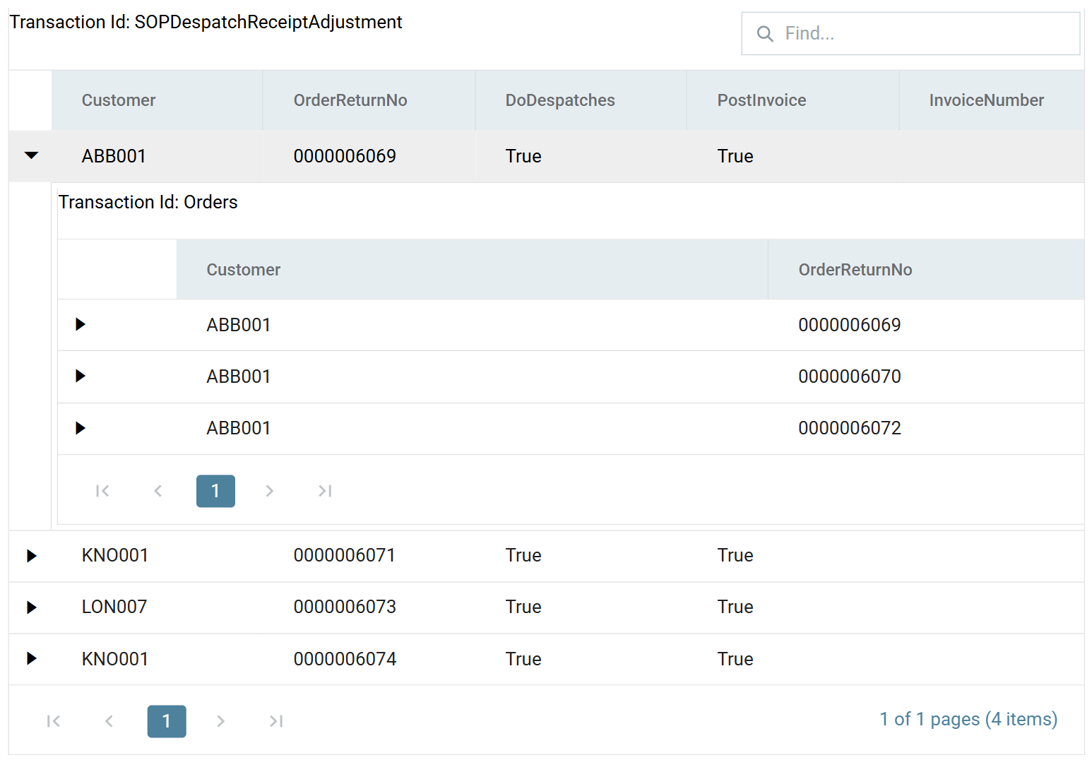This screenshot has width=1092, height=784.
Task: Collapse the expanded ABB001 0000006069 master row
Action: pos(31,155)
